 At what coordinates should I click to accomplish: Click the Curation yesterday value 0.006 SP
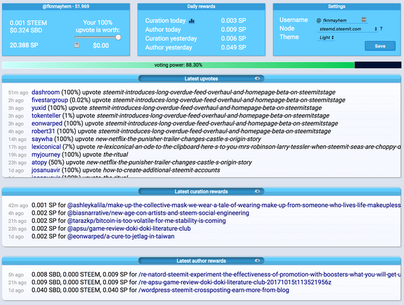click(234, 39)
